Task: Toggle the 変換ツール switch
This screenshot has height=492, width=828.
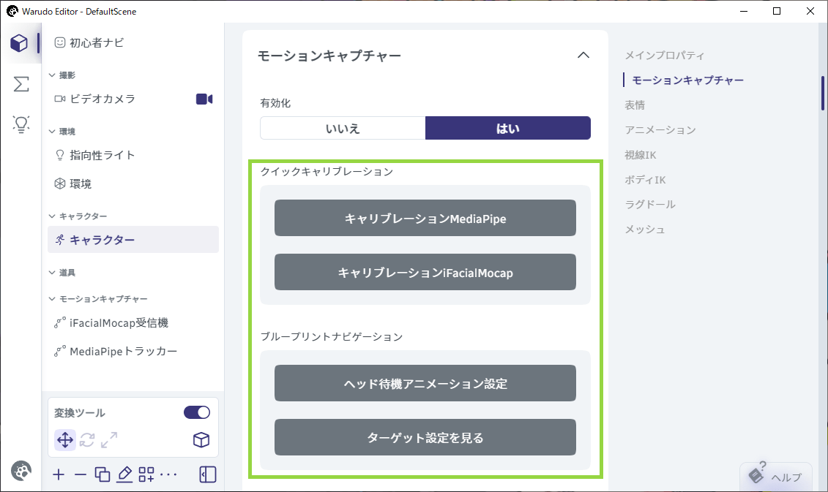Action: coord(197,412)
